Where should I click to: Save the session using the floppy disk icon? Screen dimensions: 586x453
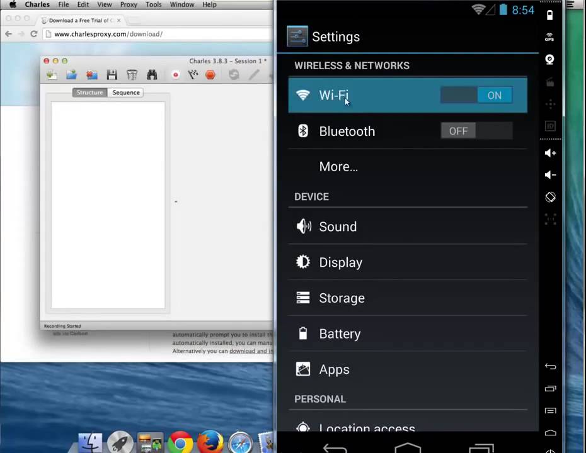pos(112,75)
